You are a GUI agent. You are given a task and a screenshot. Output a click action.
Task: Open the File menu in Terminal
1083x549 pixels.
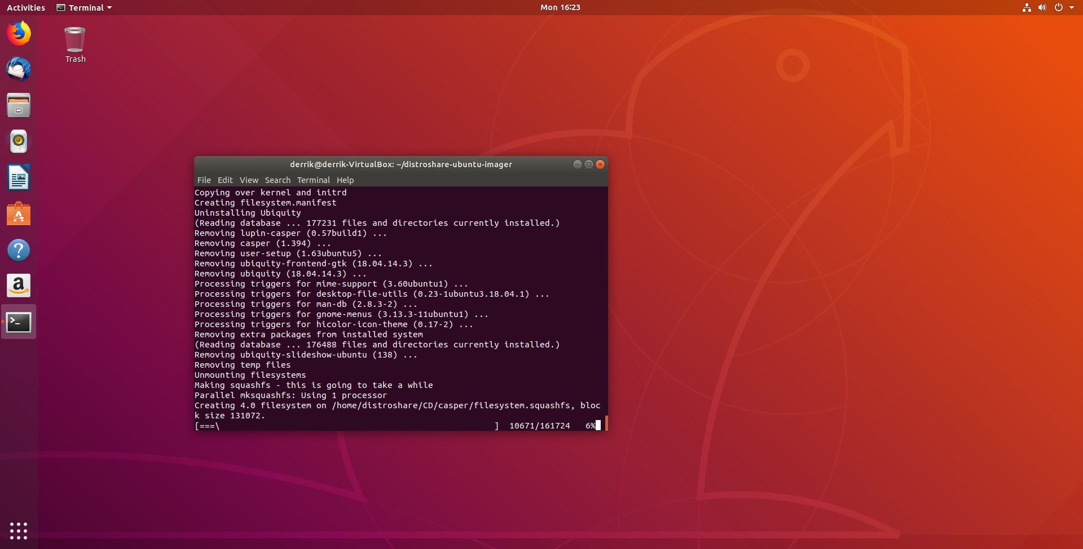[204, 180]
